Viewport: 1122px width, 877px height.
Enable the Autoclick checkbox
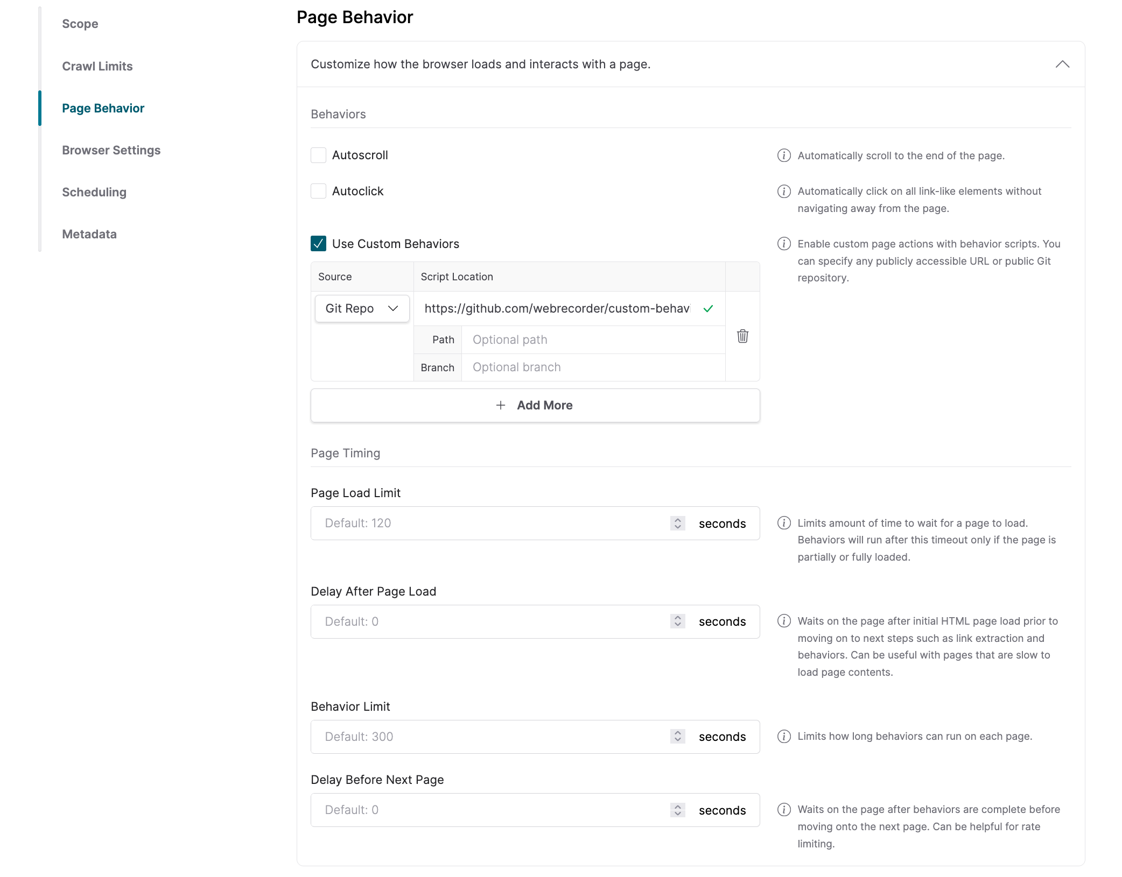[x=318, y=191]
